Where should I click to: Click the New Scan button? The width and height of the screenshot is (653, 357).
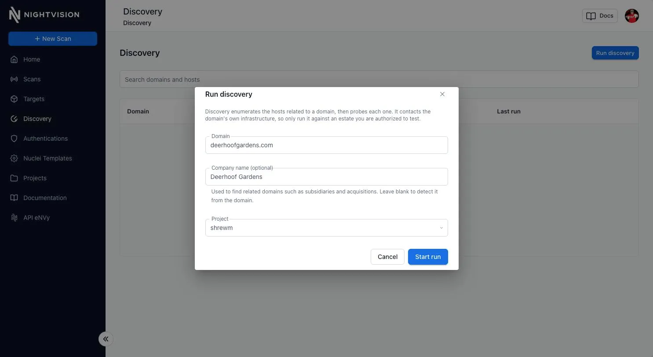tap(53, 39)
